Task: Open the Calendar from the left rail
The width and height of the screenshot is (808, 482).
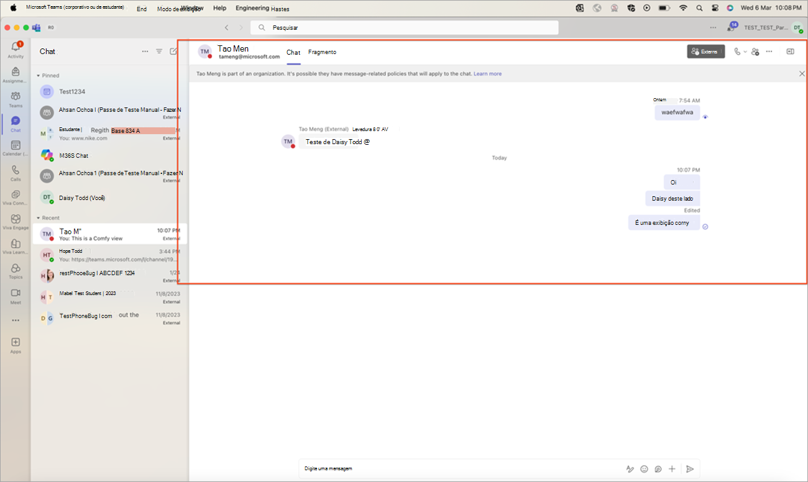Action: [16, 148]
